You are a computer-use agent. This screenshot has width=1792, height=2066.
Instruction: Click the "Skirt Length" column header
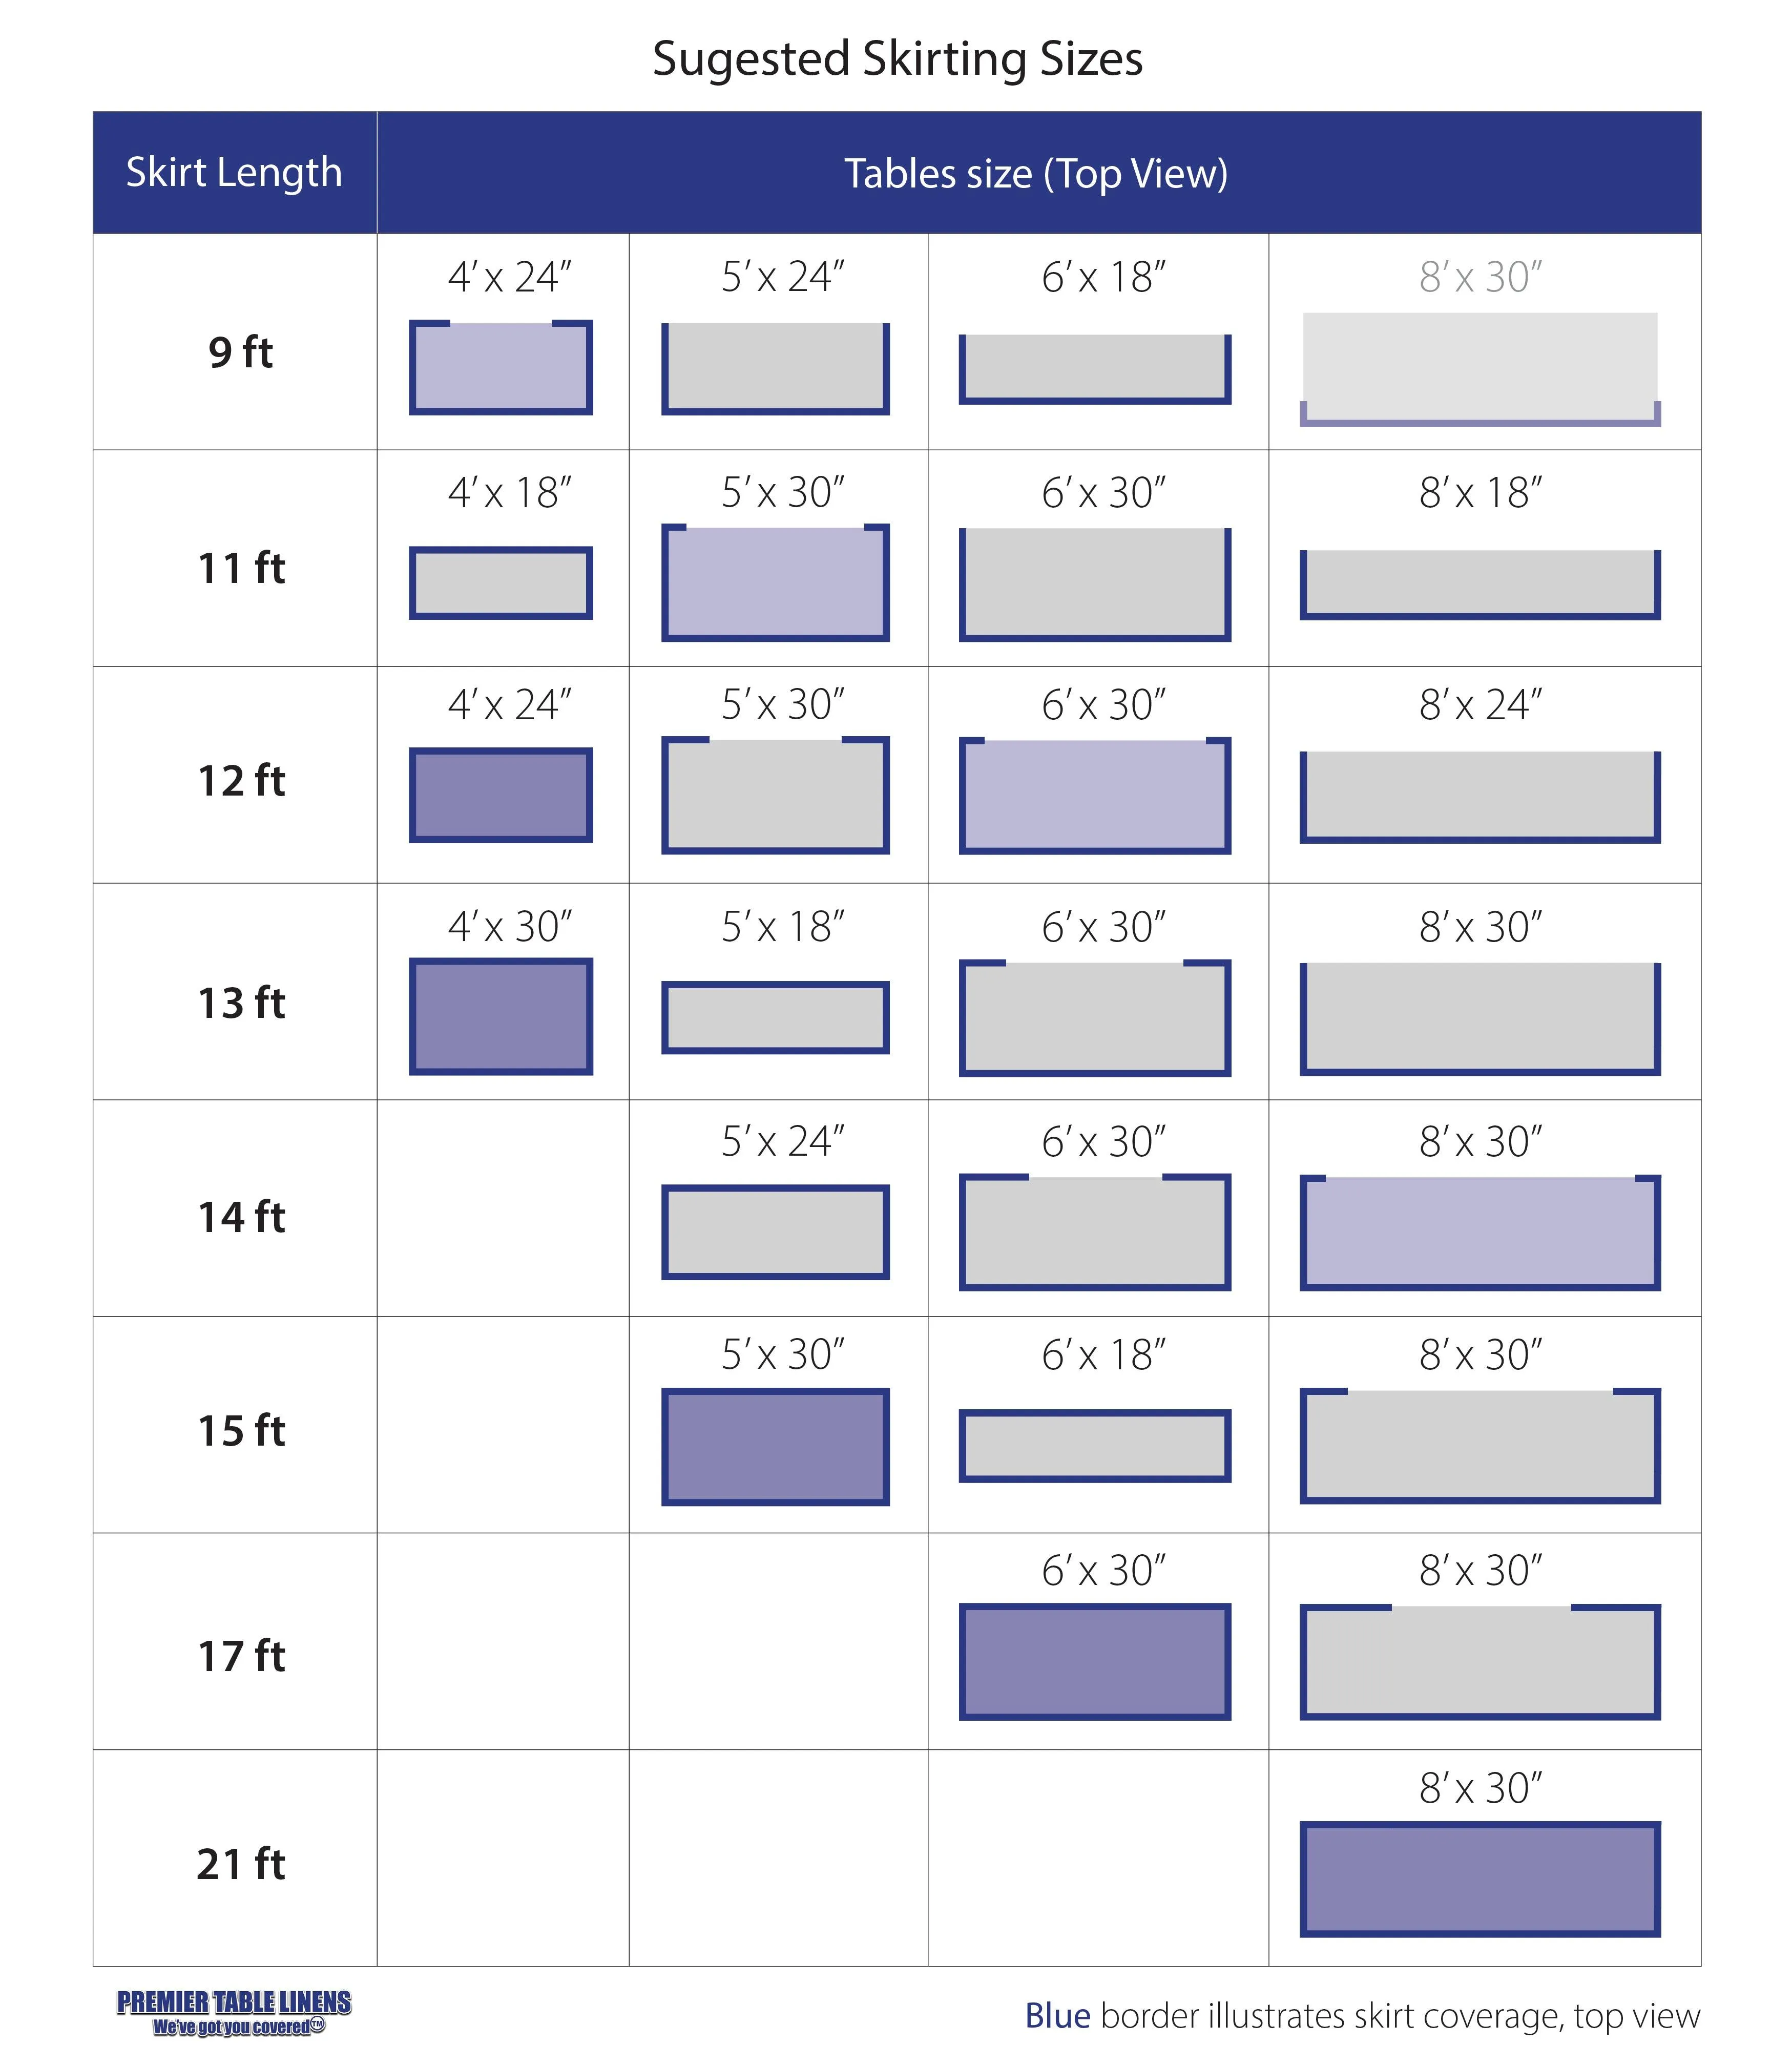[x=234, y=172]
